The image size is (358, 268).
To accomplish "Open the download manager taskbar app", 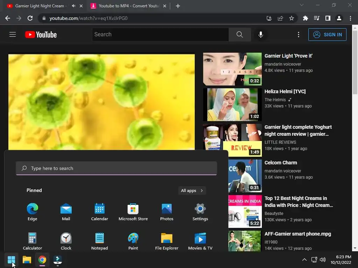I will click(x=58, y=260).
